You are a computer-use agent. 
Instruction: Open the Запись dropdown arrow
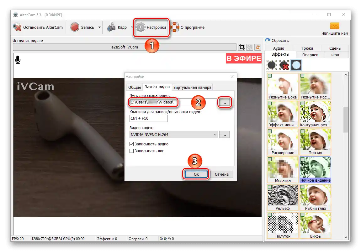[99, 27]
